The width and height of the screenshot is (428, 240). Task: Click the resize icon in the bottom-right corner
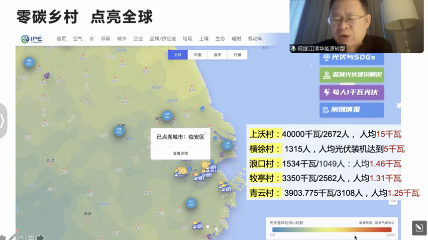click(x=419, y=228)
